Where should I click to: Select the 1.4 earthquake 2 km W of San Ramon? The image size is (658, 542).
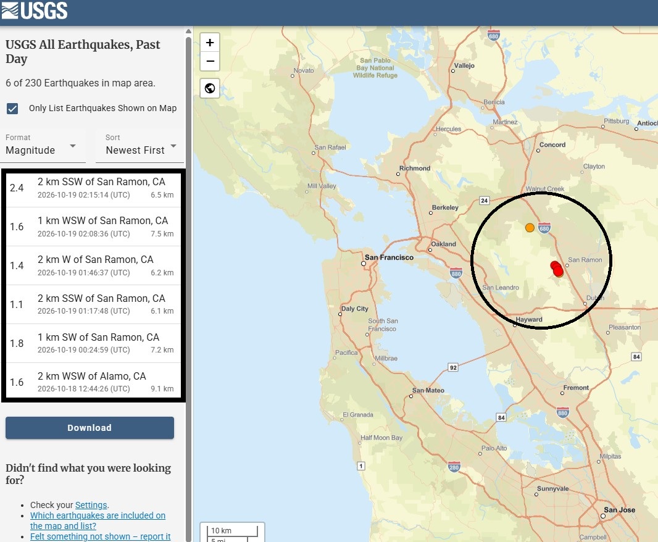coord(94,265)
